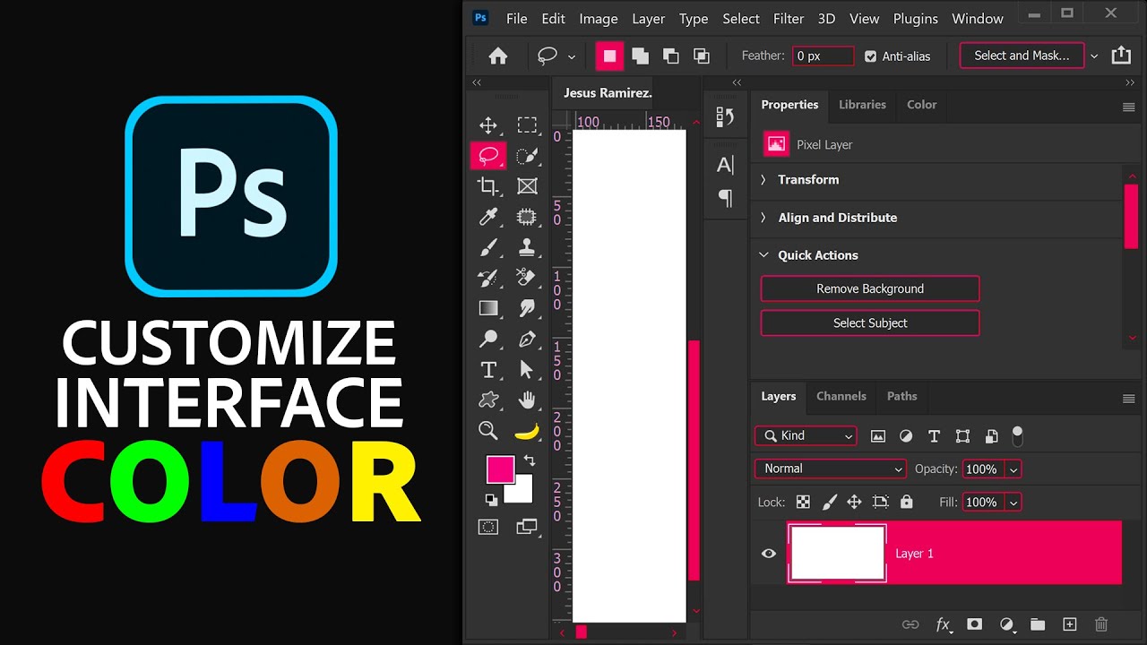
Task: Toggle lock position
Action: coord(854,503)
